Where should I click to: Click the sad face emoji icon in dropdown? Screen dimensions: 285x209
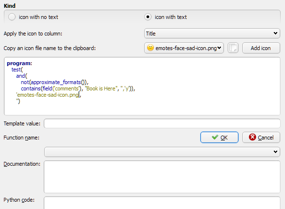coord(151,48)
